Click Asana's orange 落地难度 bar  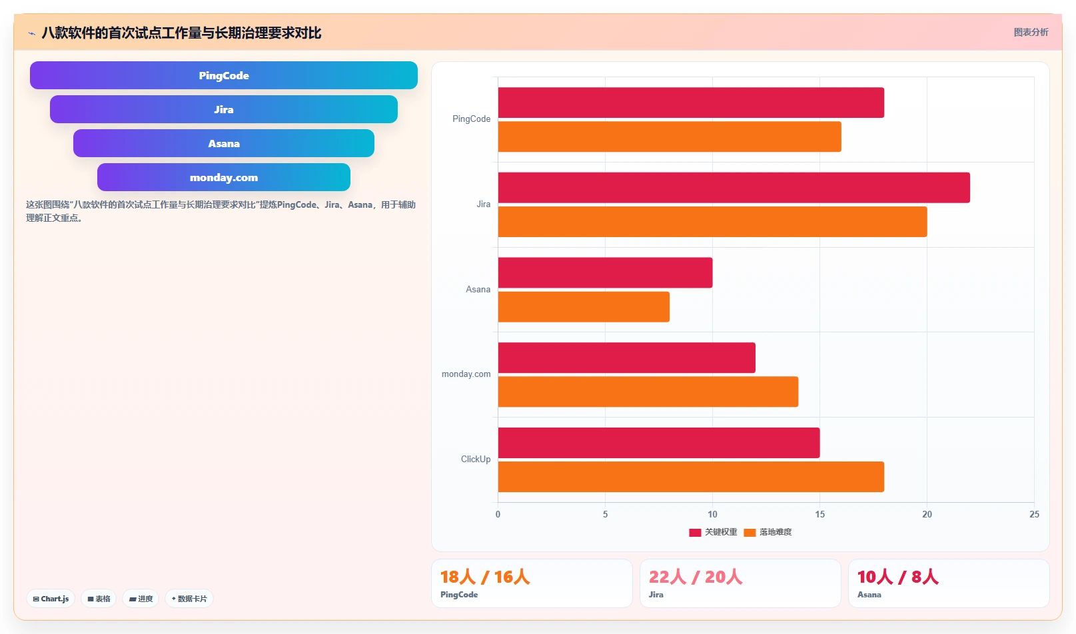point(584,307)
